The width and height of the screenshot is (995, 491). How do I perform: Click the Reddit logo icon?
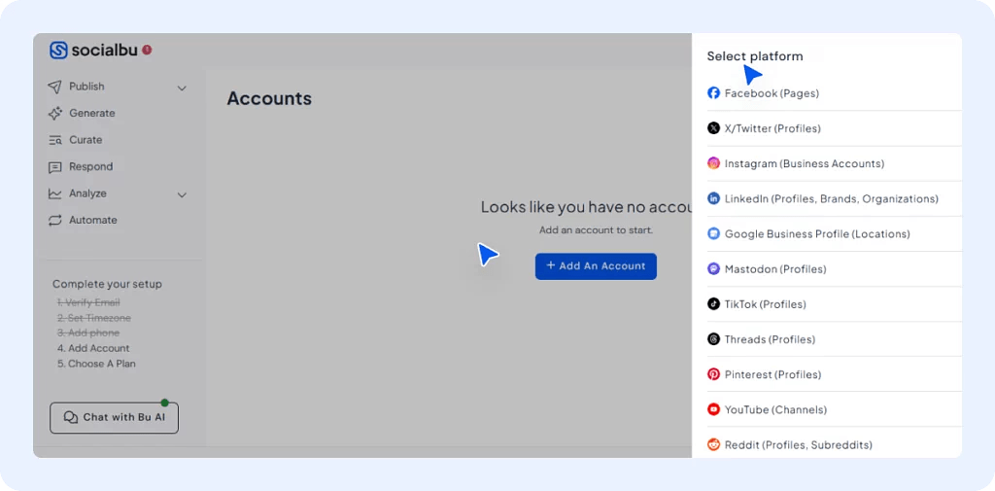(713, 444)
